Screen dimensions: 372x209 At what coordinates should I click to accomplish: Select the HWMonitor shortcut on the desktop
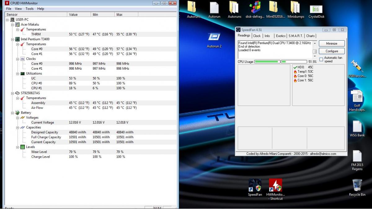click(x=276, y=189)
